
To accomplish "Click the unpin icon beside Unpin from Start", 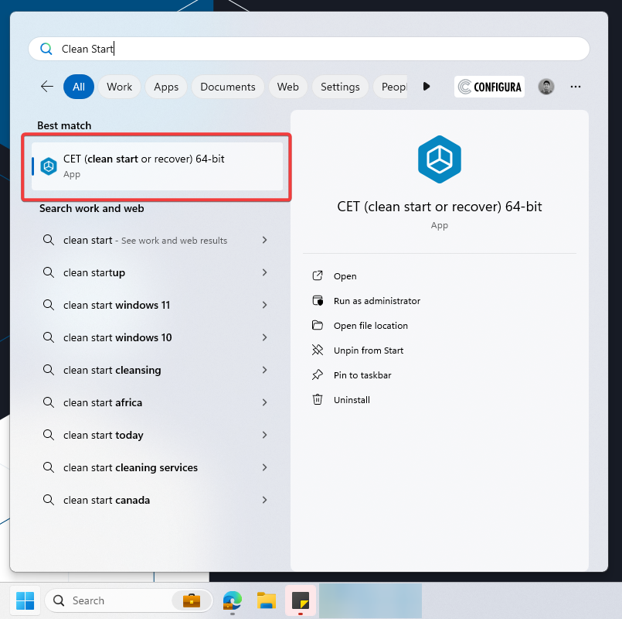I will point(318,350).
